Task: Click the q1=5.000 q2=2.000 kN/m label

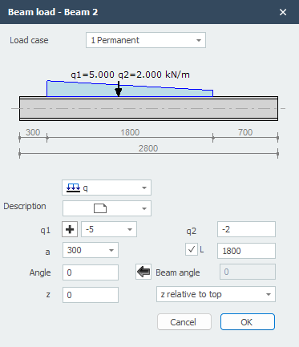Action: 130,75
